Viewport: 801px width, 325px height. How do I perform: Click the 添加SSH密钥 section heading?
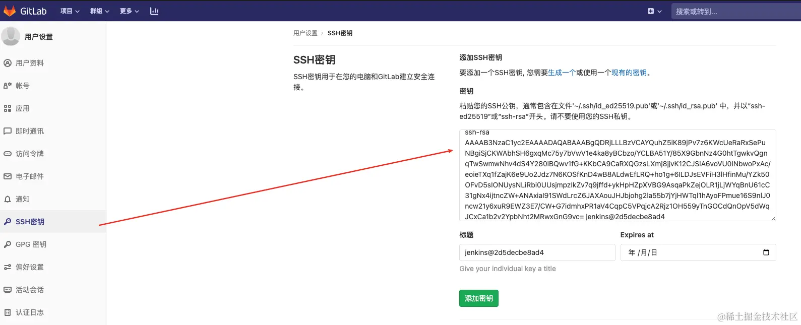pos(480,57)
